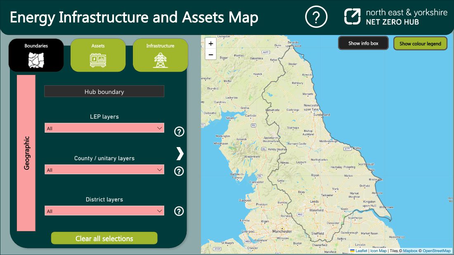Show the info box panel
The height and width of the screenshot is (255, 454).
363,43
